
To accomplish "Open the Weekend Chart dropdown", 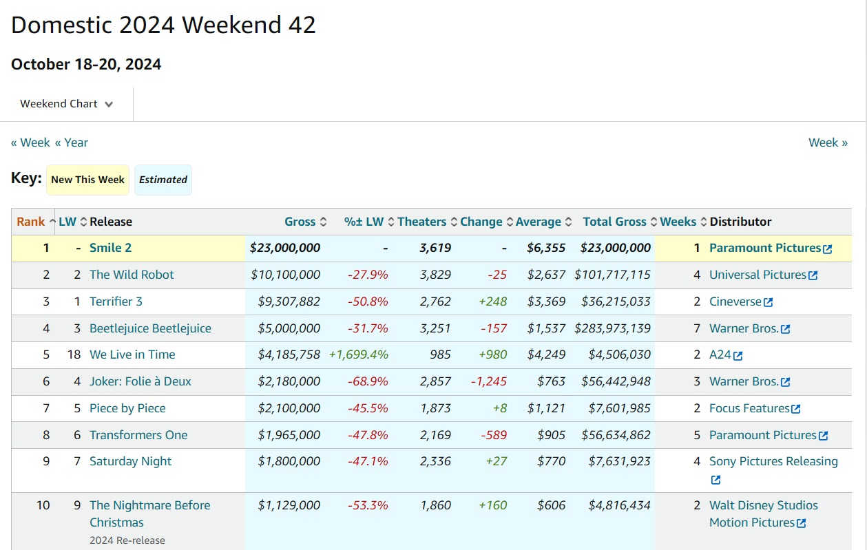I will pos(67,104).
